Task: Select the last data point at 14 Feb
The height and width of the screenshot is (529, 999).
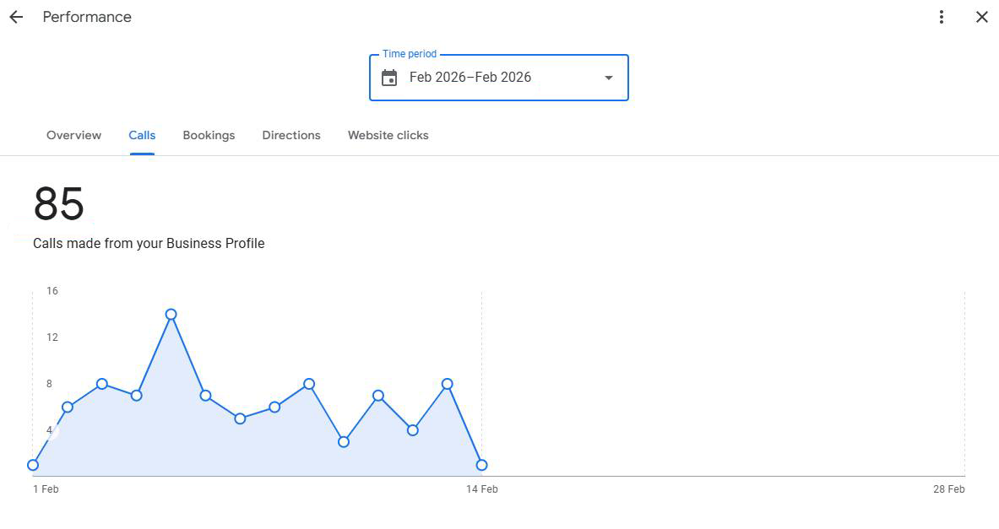Action: pos(481,465)
